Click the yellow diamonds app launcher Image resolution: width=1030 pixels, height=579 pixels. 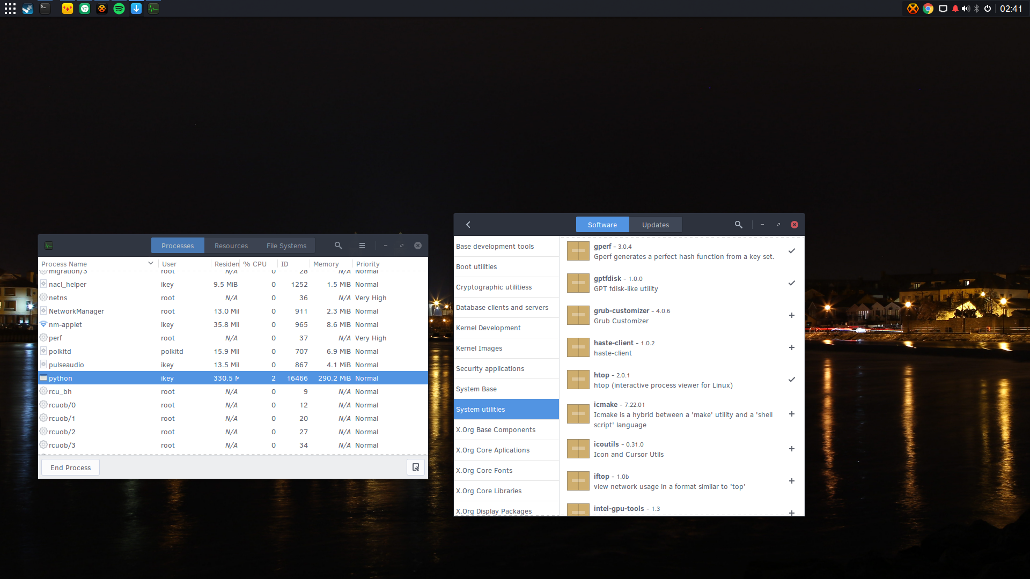pos(68,9)
